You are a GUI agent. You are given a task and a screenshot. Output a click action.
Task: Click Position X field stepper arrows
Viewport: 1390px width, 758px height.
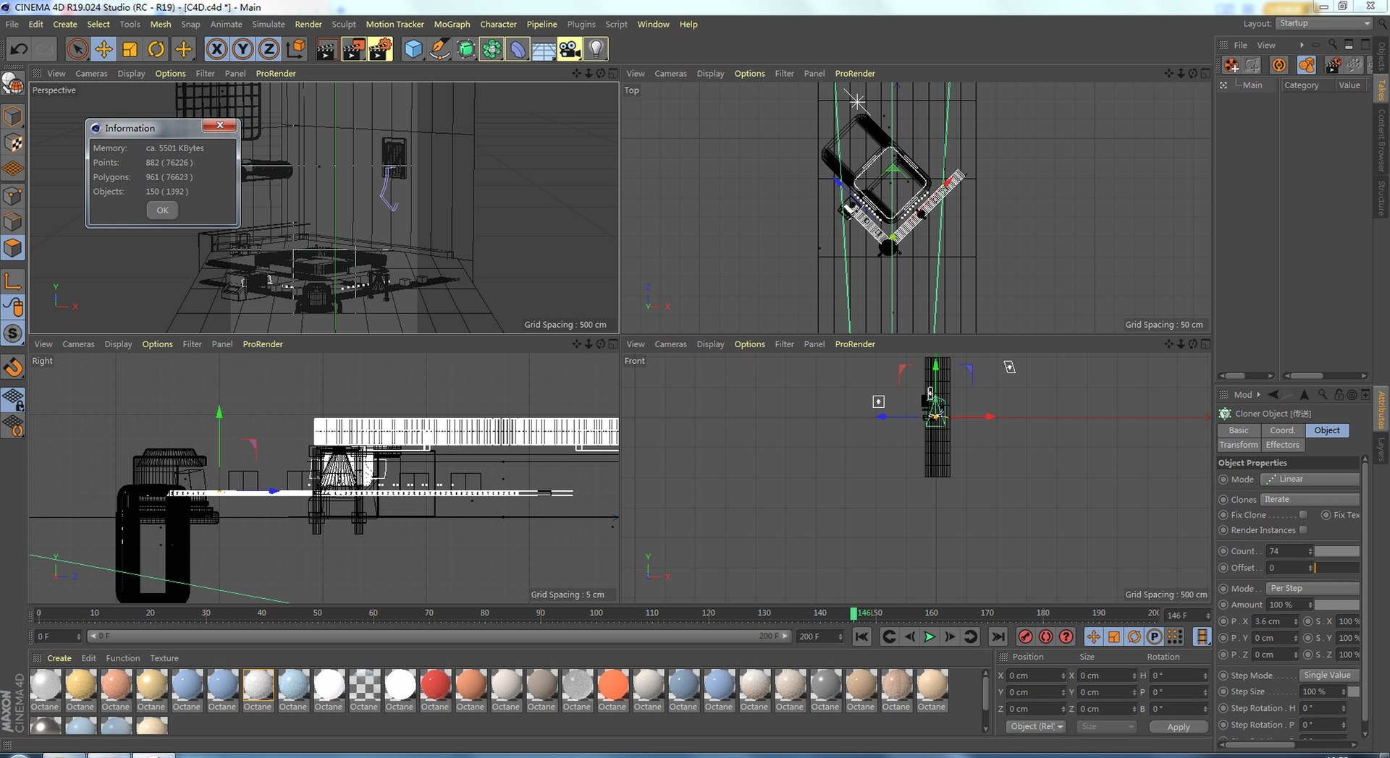click(1063, 676)
